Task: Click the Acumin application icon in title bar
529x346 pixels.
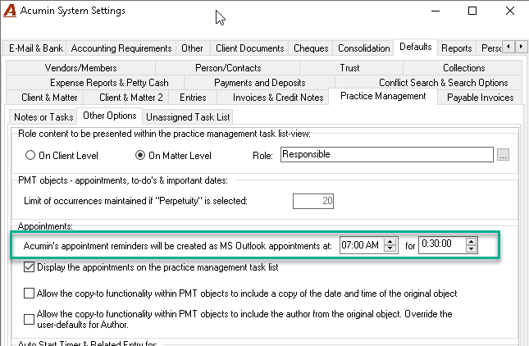Action: pos(10,11)
